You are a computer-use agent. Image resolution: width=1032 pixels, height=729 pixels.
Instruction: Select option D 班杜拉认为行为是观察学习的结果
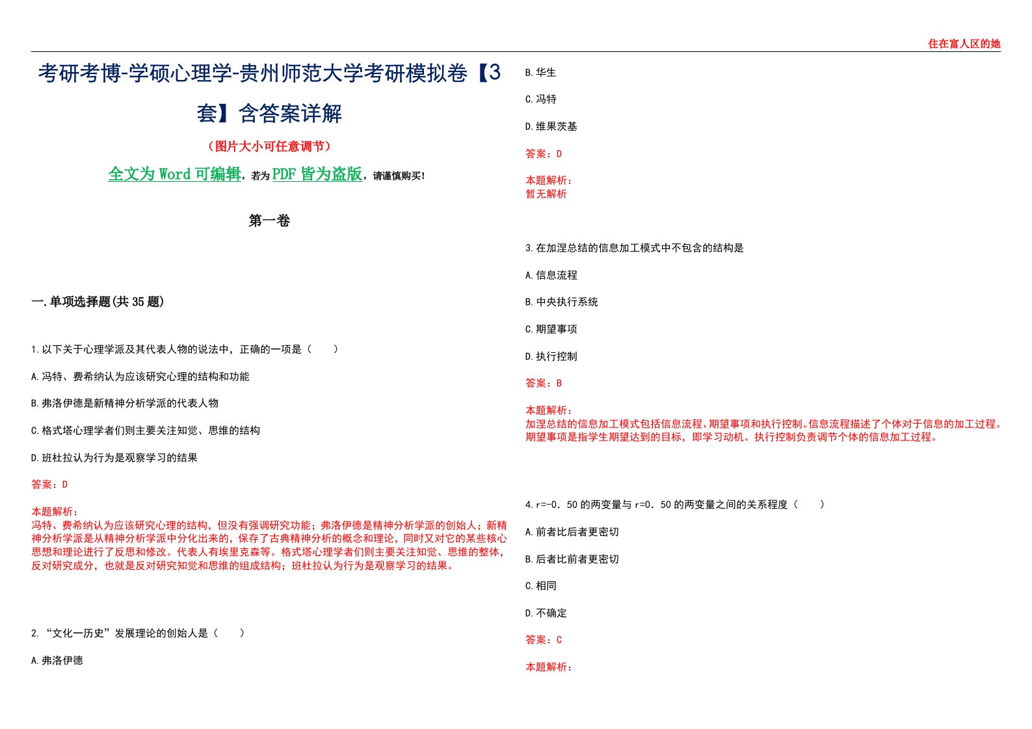click(114, 458)
